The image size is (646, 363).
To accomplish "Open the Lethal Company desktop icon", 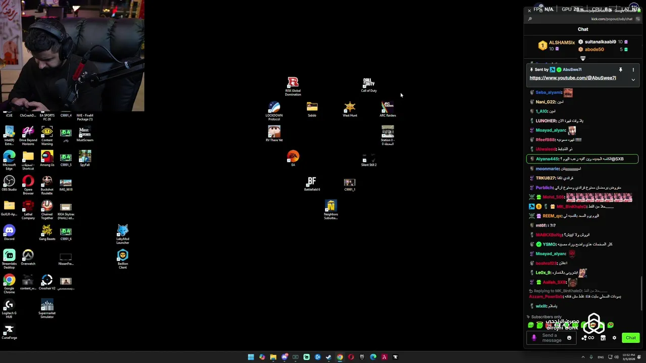I will click(x=28, y=210).
